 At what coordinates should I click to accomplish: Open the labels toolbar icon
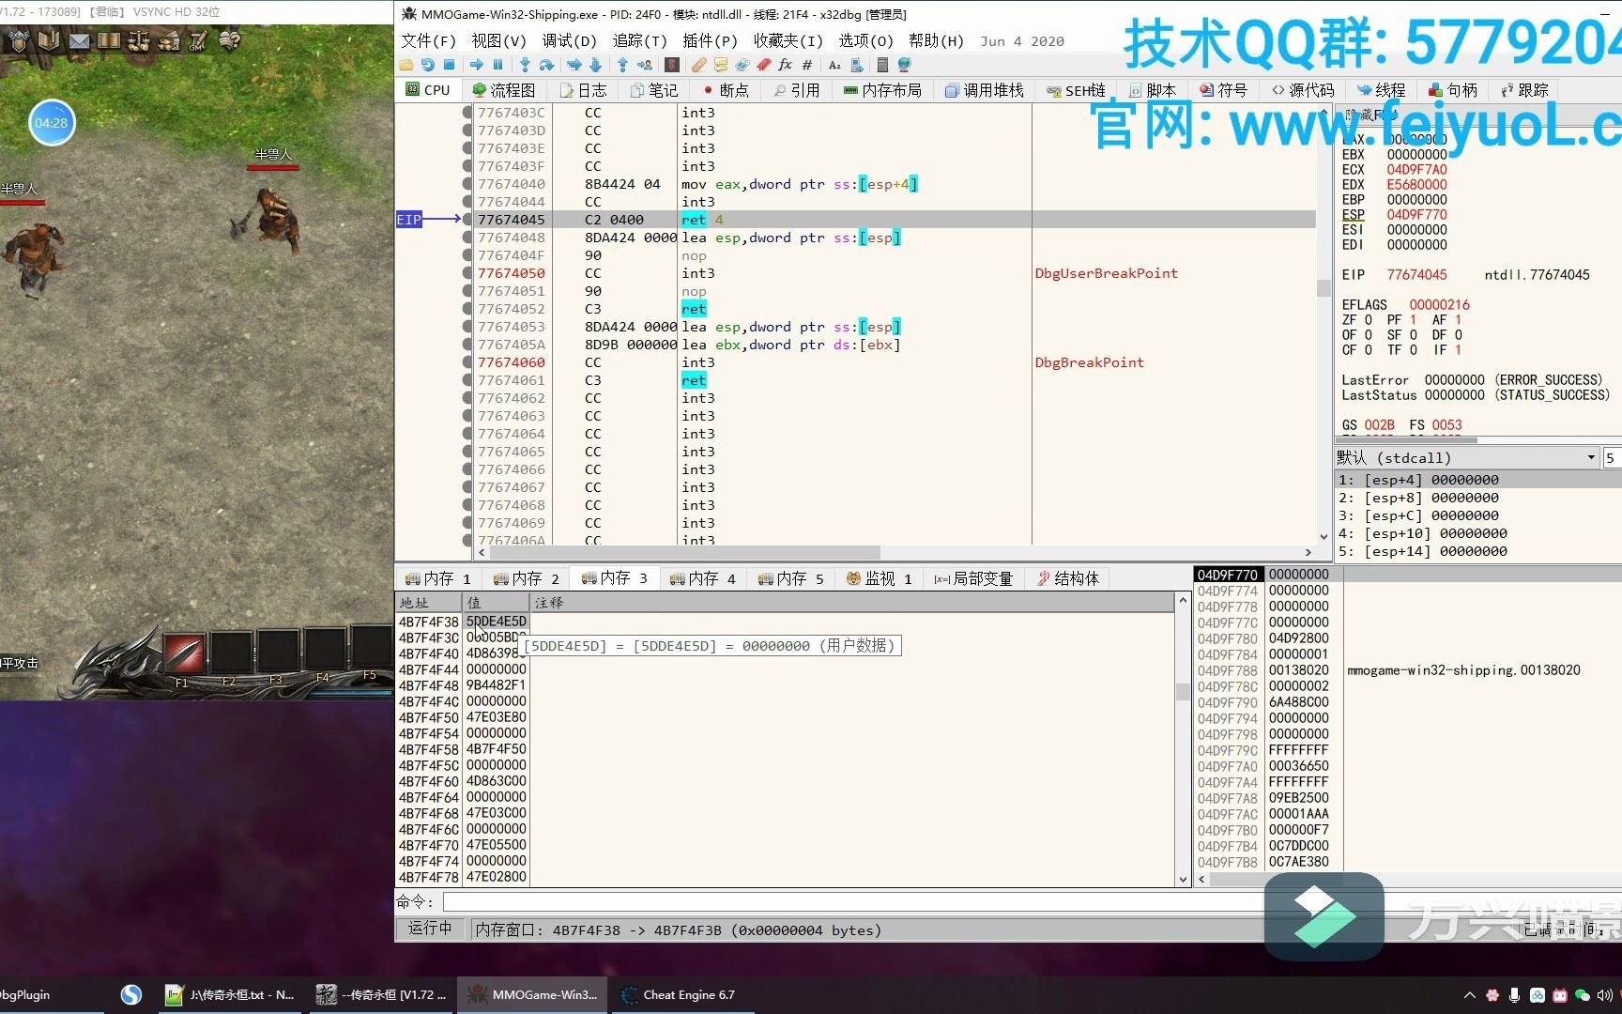[x=742, y=65]
